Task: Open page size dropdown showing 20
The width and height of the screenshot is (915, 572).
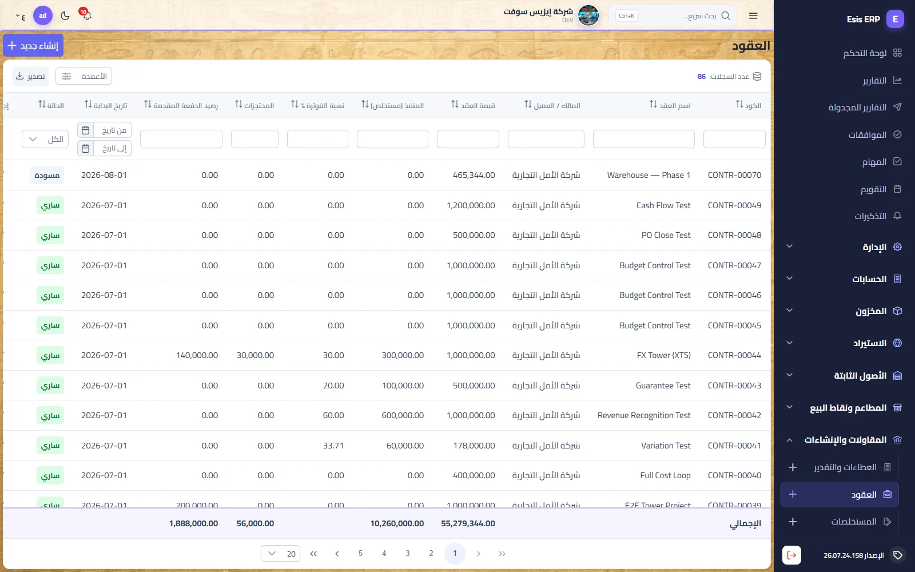Action: tap(280, 554)
